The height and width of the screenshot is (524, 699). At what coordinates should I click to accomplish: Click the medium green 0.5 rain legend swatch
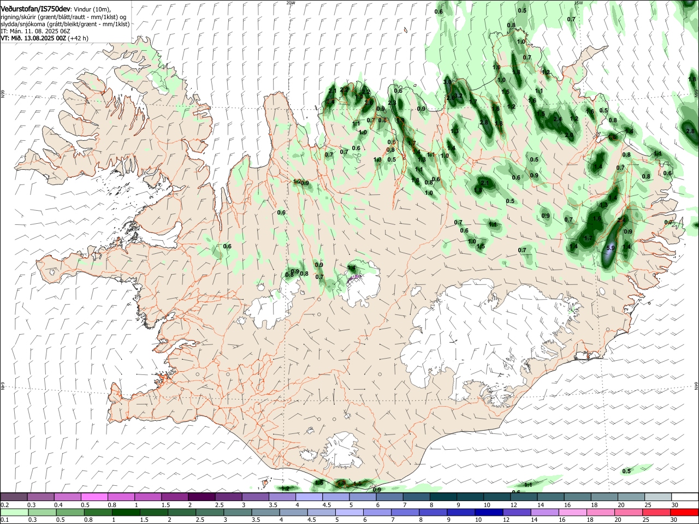click(70, 512)
